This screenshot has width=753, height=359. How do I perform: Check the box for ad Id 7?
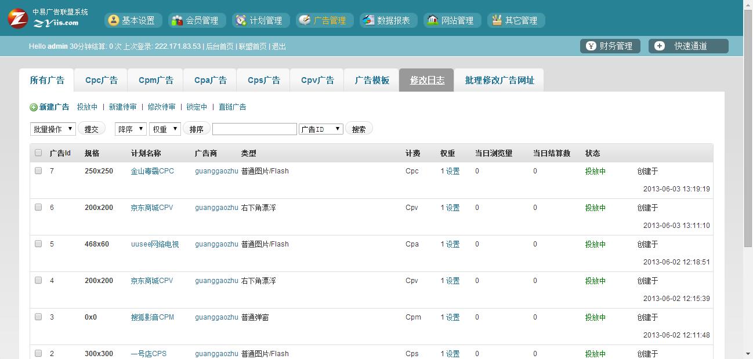[x=38, y=171]
